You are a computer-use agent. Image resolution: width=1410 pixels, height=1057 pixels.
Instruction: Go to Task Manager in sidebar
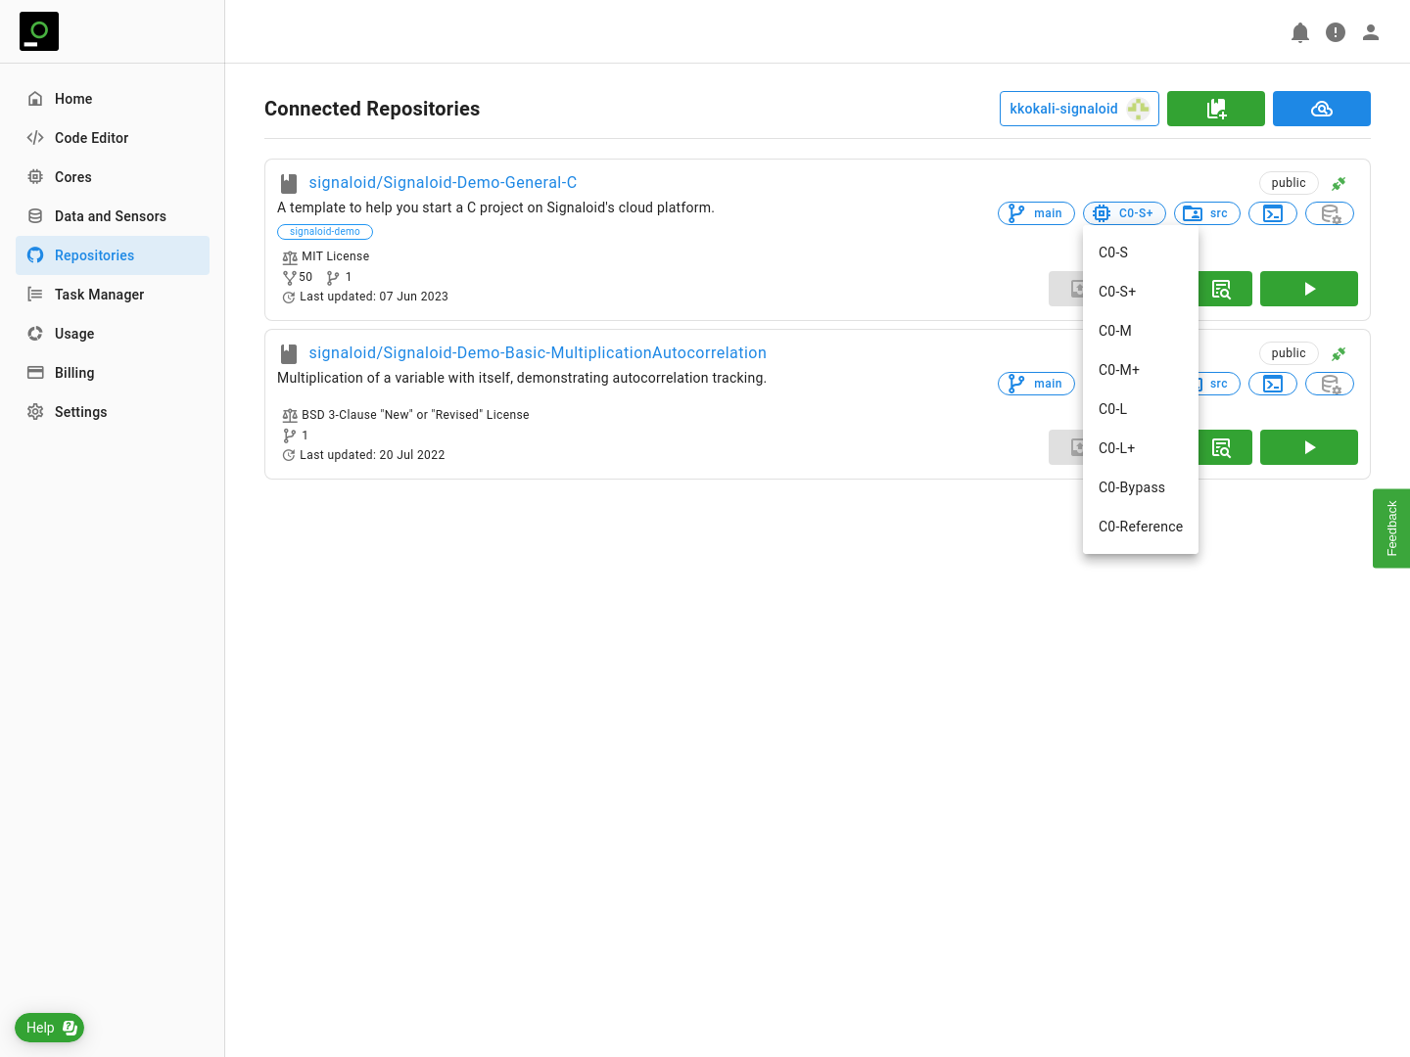(x=99, y=295)
